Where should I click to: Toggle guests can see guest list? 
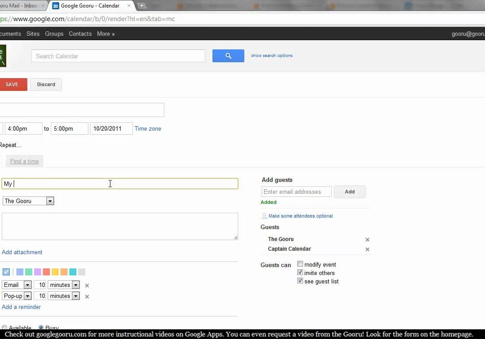coord(300,281)
